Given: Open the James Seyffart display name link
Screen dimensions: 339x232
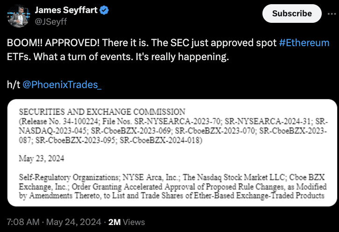Looking at the screenshot, I should (x=66, y=10).
